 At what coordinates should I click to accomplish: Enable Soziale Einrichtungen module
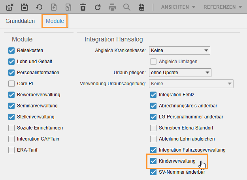[11, 128]
